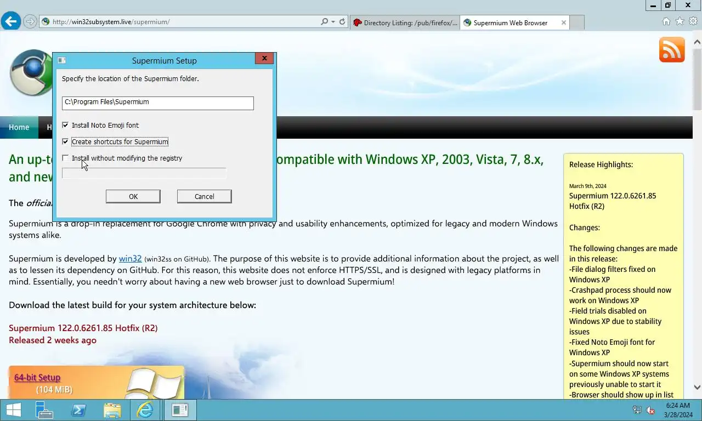Click the orange RSS feed icon

pos(672,50)
